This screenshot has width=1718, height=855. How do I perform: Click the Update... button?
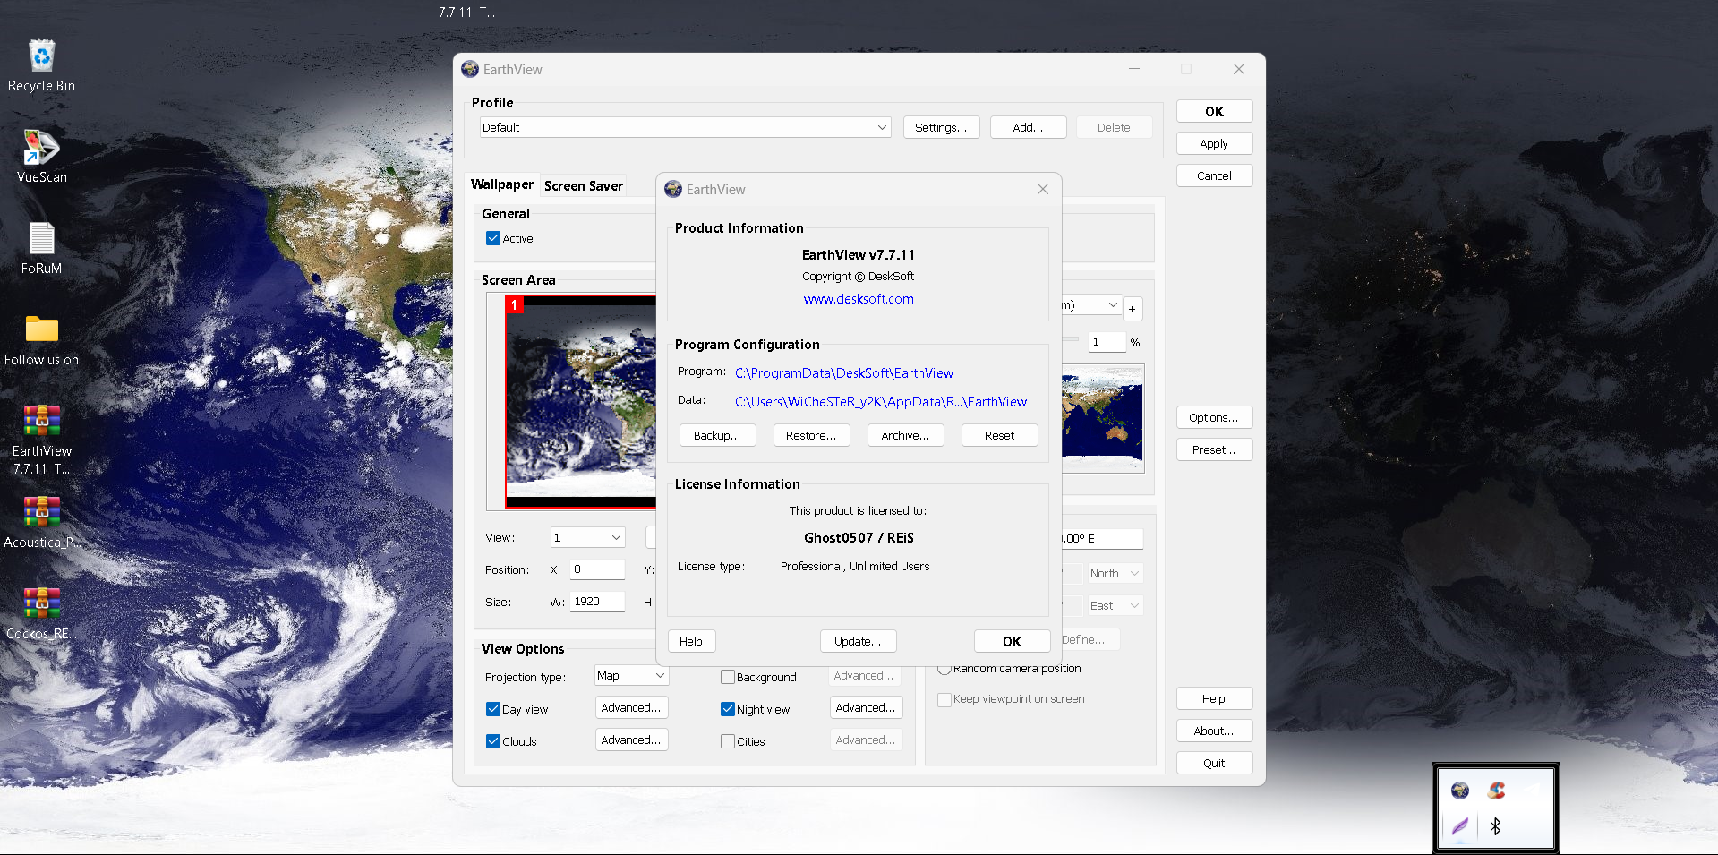858,641
